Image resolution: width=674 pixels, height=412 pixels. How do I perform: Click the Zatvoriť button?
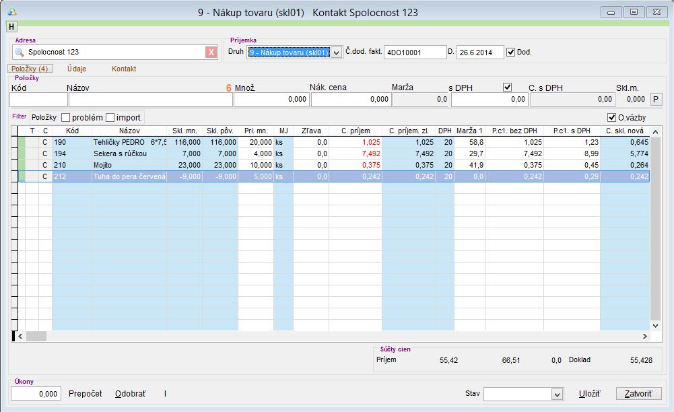tap(639, 394)
